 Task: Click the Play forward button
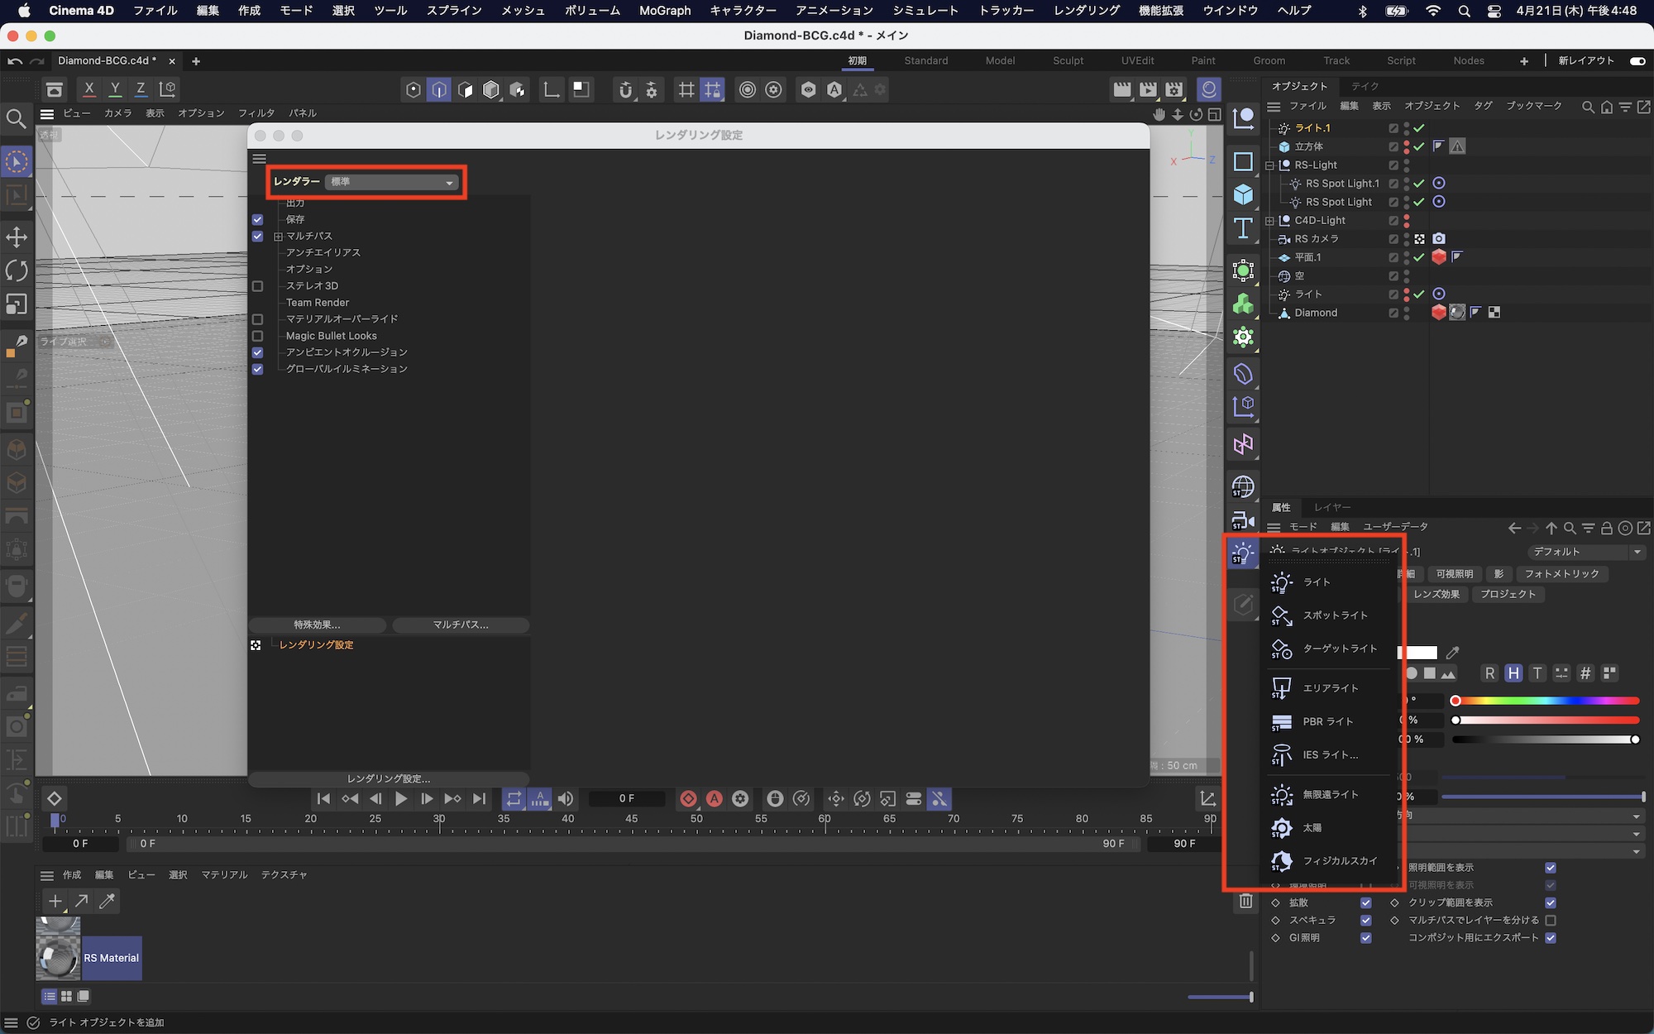click(x=401, y=799)
